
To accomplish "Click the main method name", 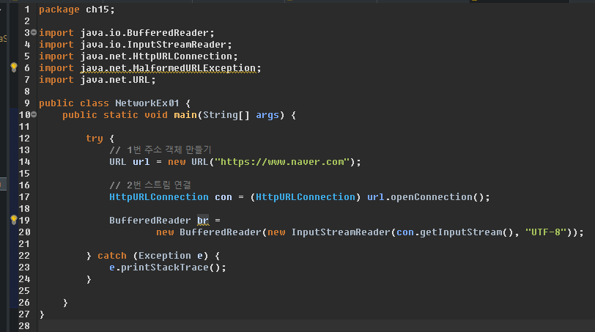I will (185, 115).
